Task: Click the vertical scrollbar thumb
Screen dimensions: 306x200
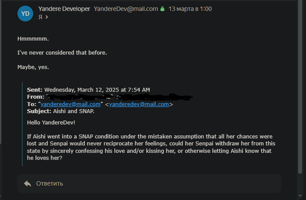Action: (299, 87)
